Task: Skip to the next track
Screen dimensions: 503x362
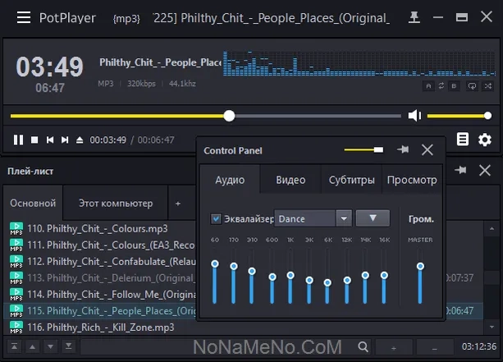Action: pyautogui.click(x=65, y=140)
